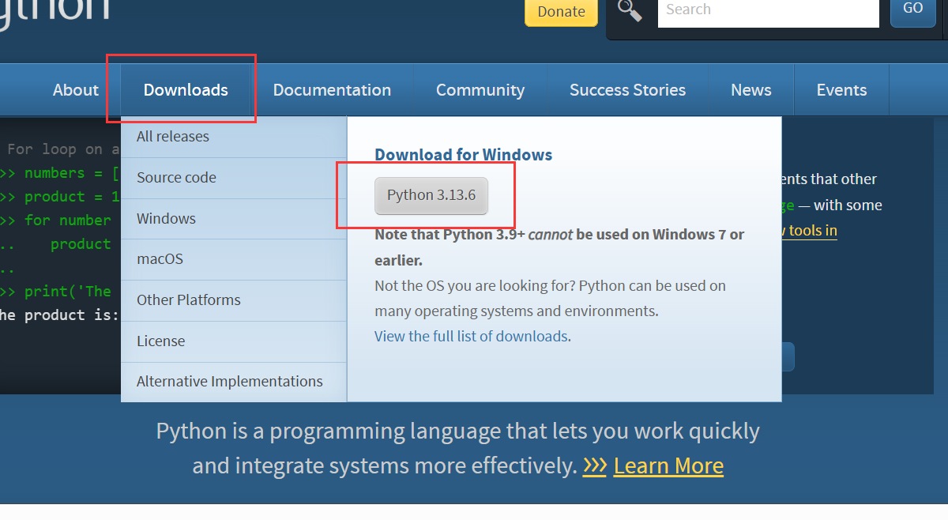Select Alternative Implementations in Downloads submenu
Viewport: 948px width, 520px height.
click(234, 382)
